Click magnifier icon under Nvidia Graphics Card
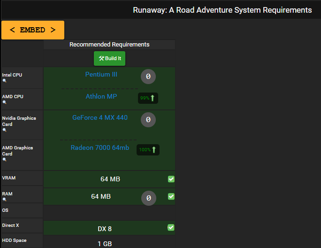Screen dimensions: 321x248 click(x=4, y=130)
